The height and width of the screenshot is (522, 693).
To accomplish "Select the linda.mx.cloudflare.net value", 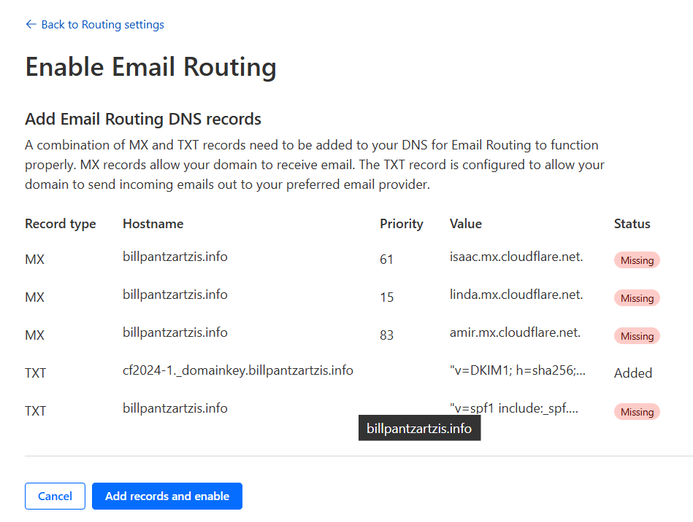I will [516, 295].
